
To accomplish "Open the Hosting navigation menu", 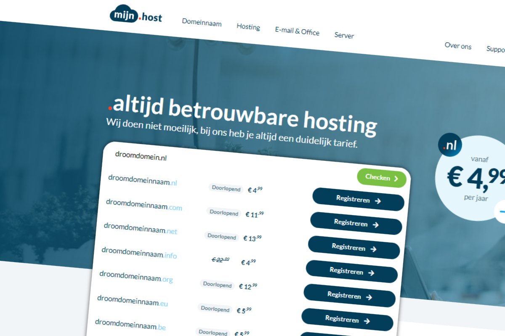I will pyautogui.click(x=248, y=27).
